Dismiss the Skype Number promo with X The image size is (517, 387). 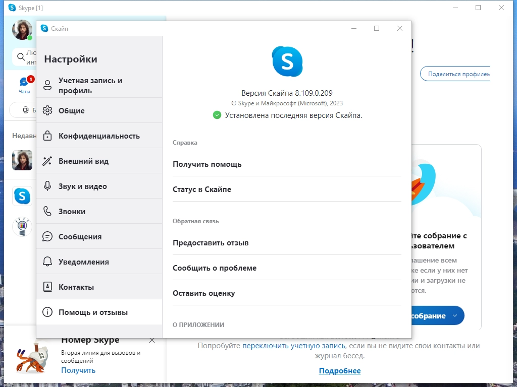click(152, 341)
